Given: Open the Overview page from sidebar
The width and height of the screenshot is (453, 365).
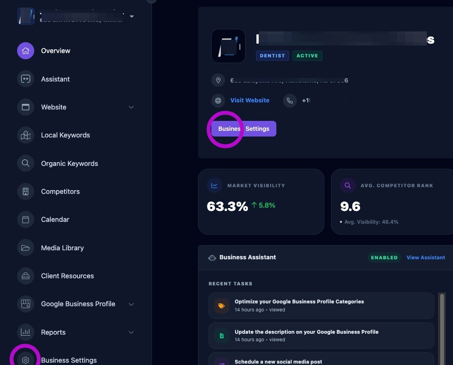Looking at the screenshot, I should [56, 51].
